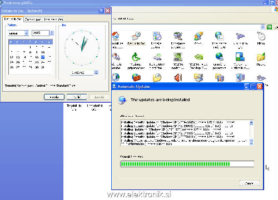This screenshot has width=278, height=200.
Task: Select day 10 in the calendar
Action: (x=43, y=52)
